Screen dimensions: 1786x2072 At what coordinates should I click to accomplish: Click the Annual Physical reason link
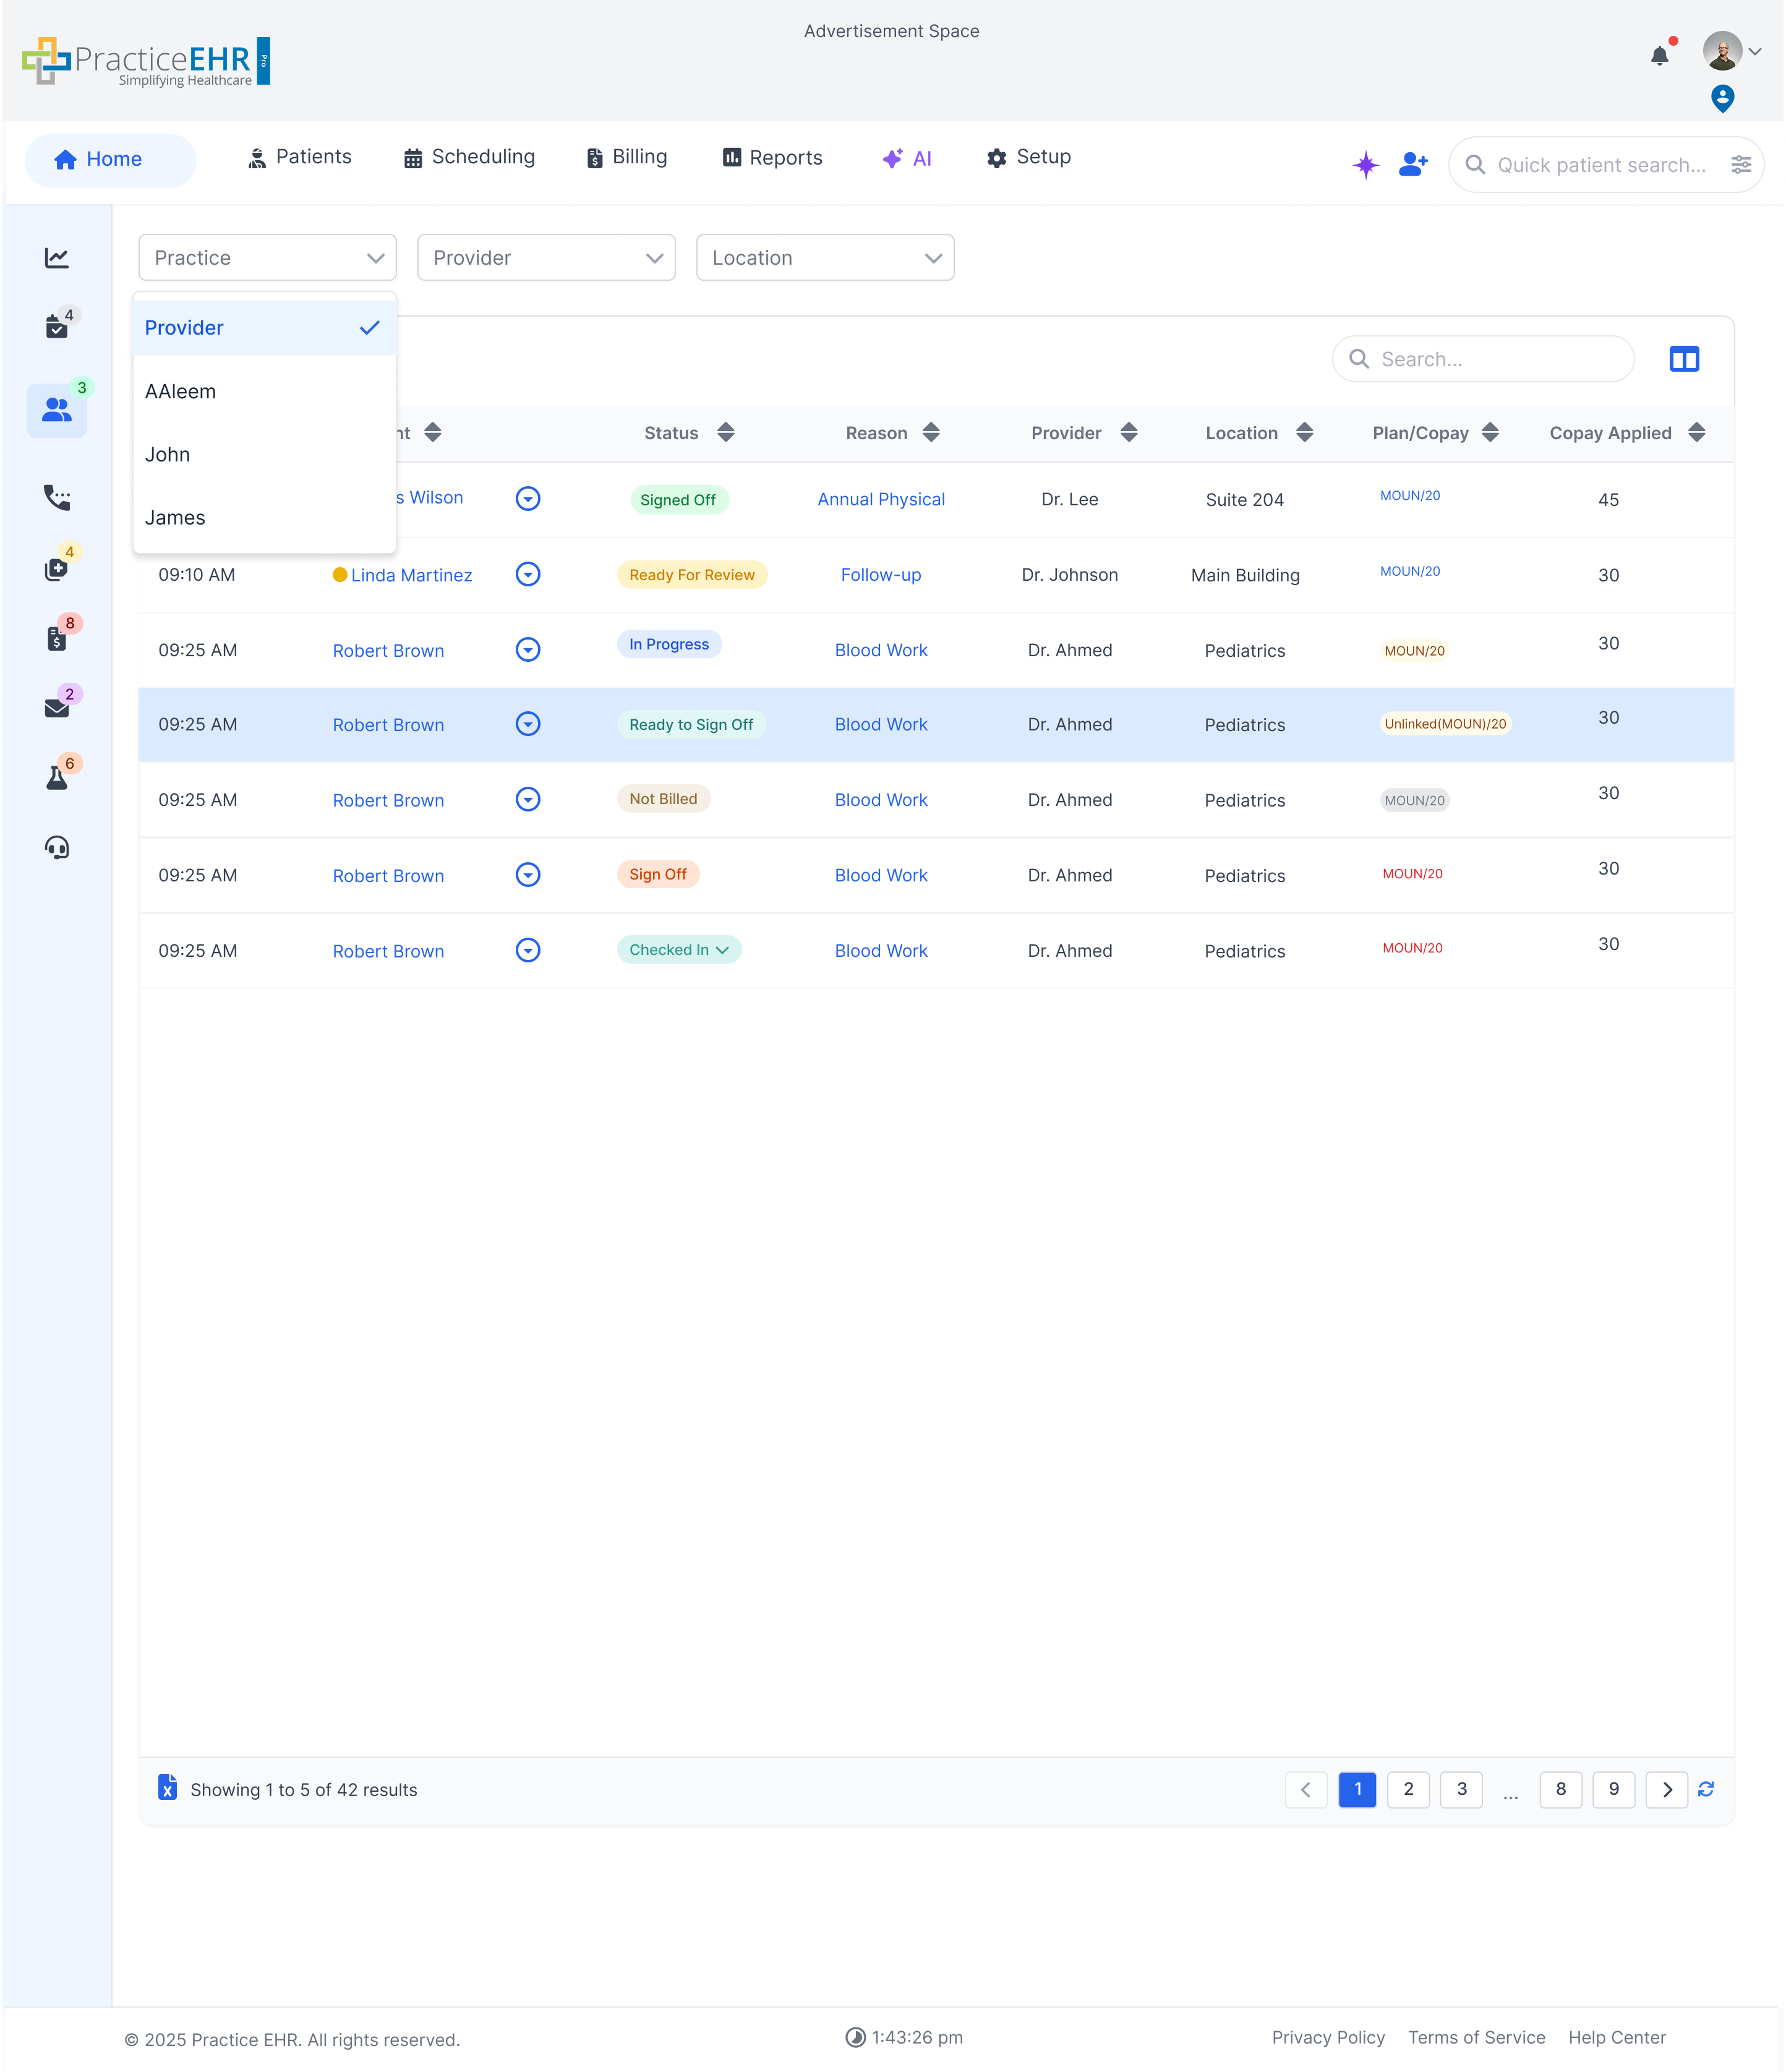pyautogui.click(x=881, y=498)
